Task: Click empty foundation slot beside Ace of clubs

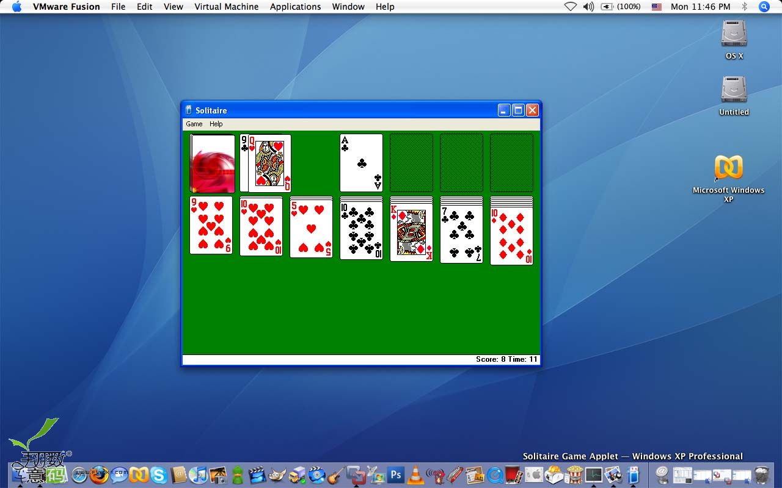Action: pos(411,163)
